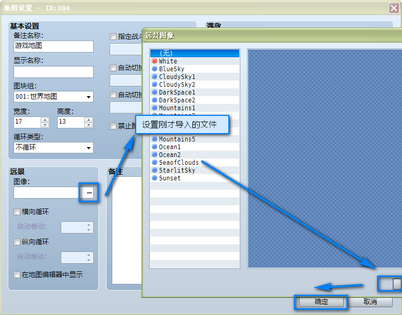Select Mountains5 list entry

tap(194, 139)
